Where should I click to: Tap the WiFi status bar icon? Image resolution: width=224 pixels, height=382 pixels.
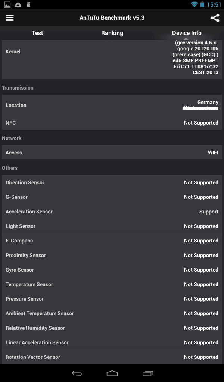click(x=194, y=4)
